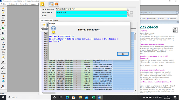The image size is (179, 100).
Task: Click the yellow running man toolbar icon
Action: coord(43,4)
